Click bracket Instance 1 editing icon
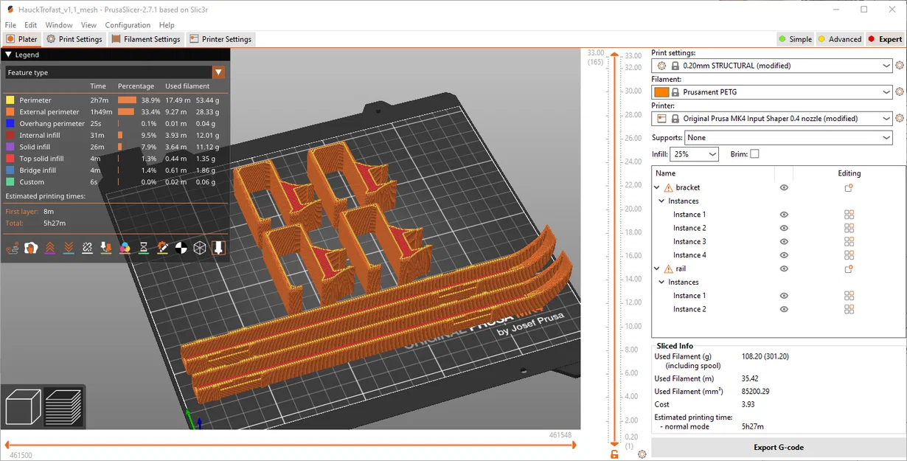907x461 pixels. pyautogui.click(x=849, y=215)
